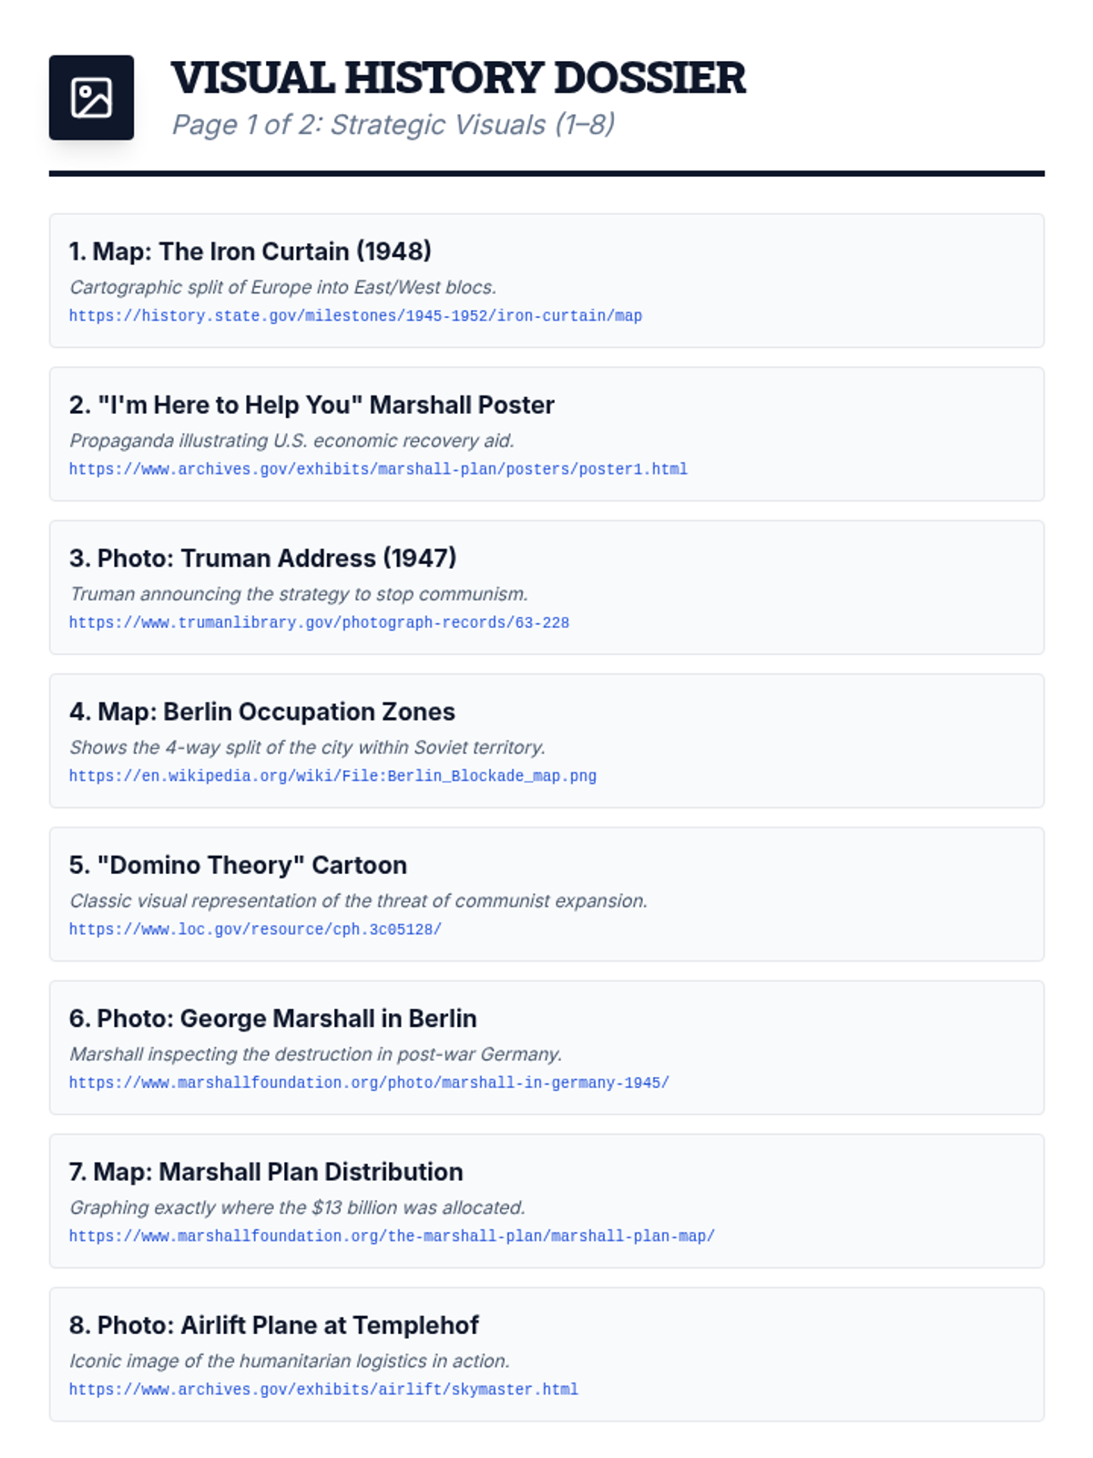
Task: Click the Berlin Occupation Zones heading
Action: pos(261,712)
